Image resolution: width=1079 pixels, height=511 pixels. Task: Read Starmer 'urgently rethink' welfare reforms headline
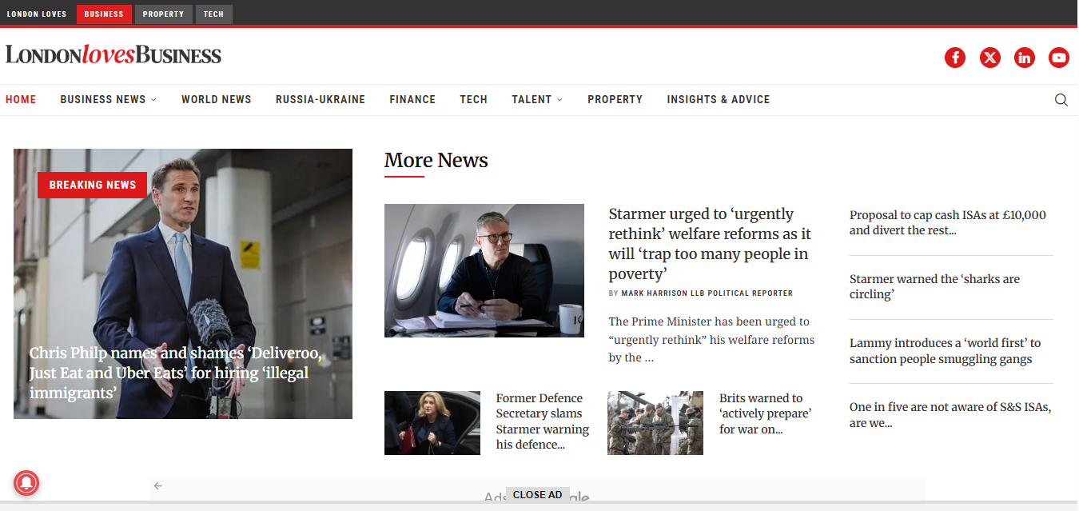point(710,244)
